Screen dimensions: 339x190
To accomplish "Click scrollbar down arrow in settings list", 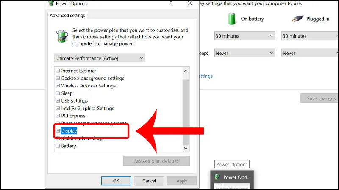I will coord(186,148).
